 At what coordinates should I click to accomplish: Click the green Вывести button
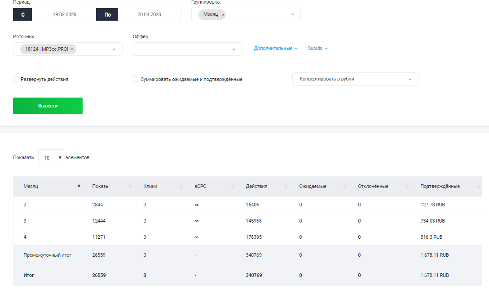(48, 106)
